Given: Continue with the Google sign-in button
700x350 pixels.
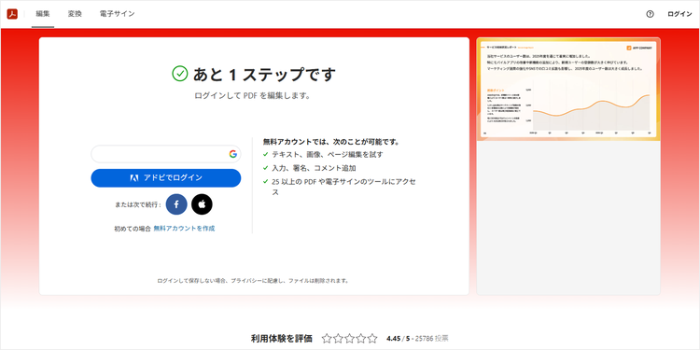Looking at the screenshot, I should tap(165, 154).
